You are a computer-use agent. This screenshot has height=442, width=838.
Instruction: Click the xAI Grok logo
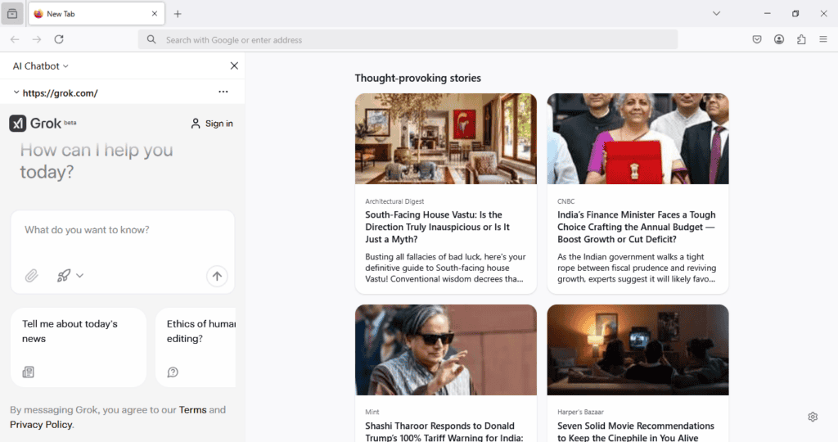(x=18, y=124)
